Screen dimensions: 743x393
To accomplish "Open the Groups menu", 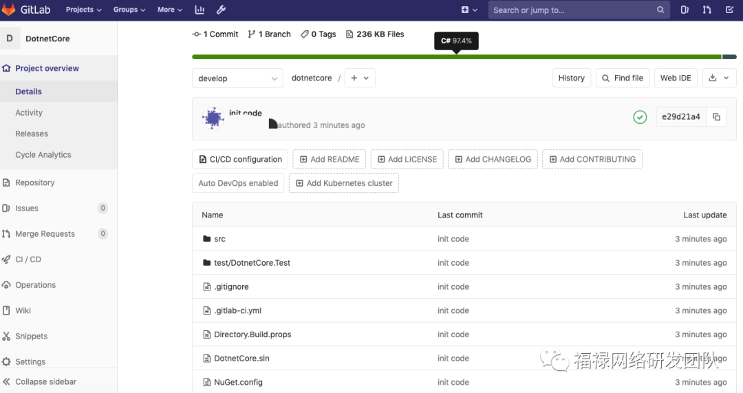I will [129, 10].
